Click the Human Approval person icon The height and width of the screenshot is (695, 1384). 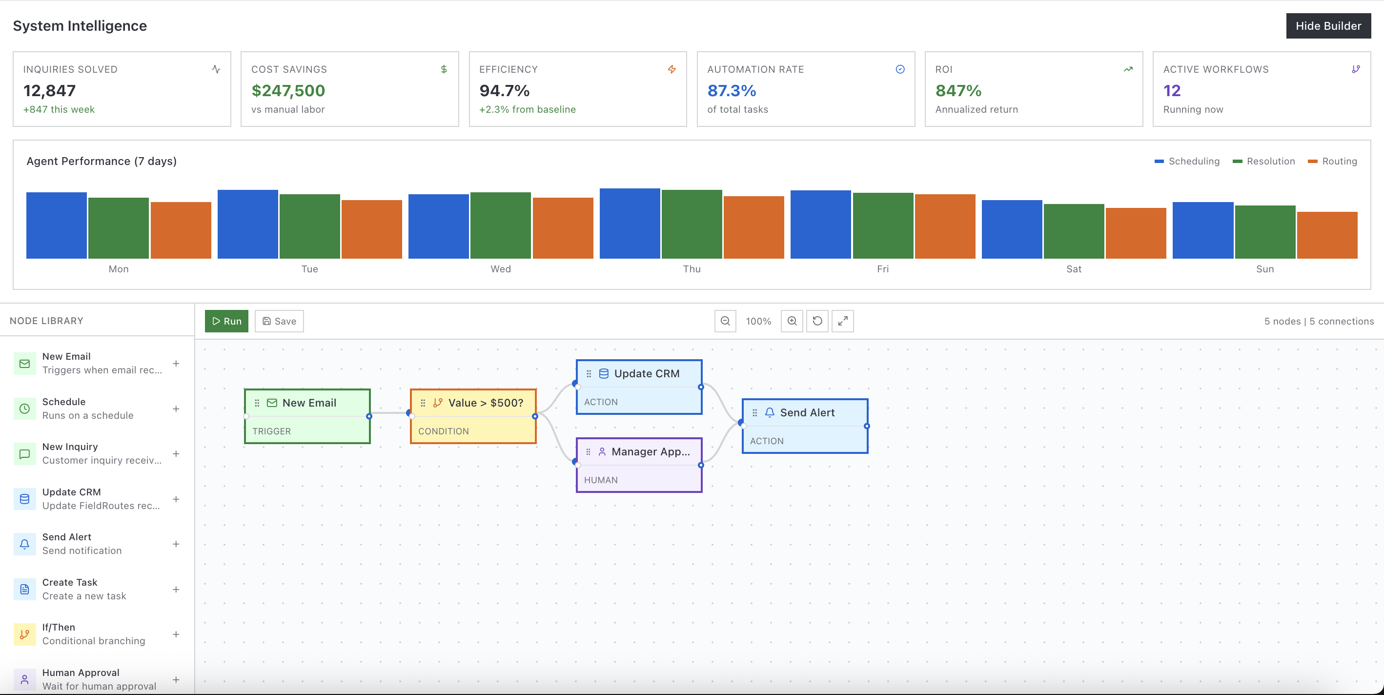pos(25,679)
